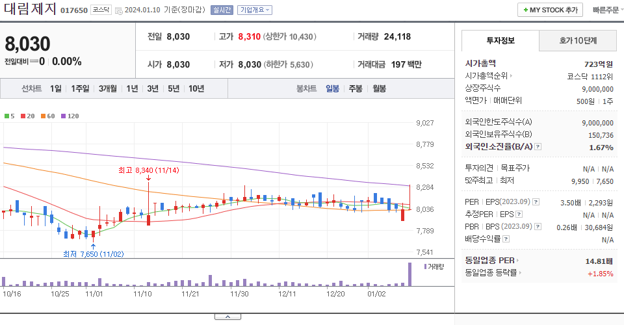Click the arrow next to 동일업종 등락률
The height and width of the screenshot is (325, 624).
click(520, 273)
